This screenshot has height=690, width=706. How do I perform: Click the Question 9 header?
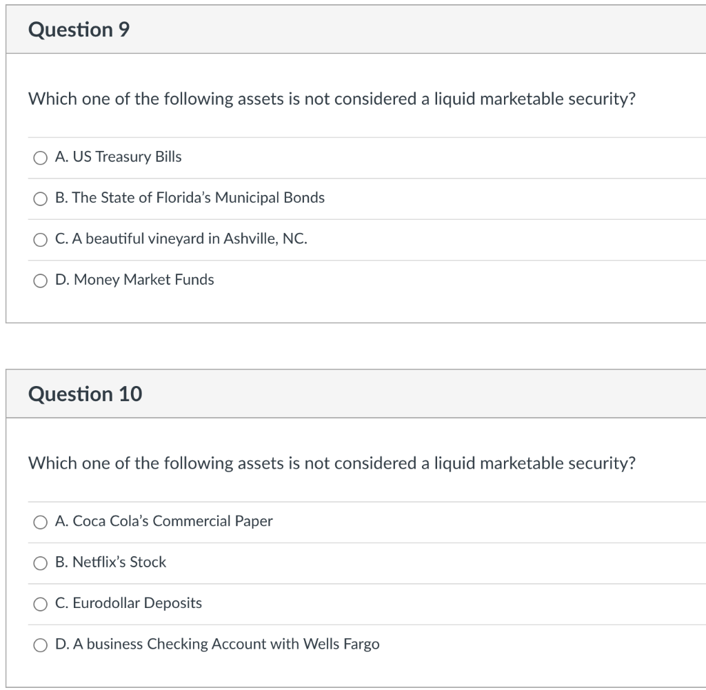(x=77, y=30)
